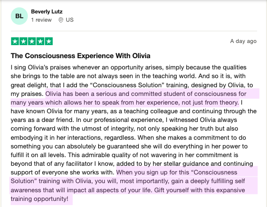Open 'The Consciousness Experience With Olivia' title
Image resolution: width=267 pixels, height=207 pixels.
pos(80,56)
